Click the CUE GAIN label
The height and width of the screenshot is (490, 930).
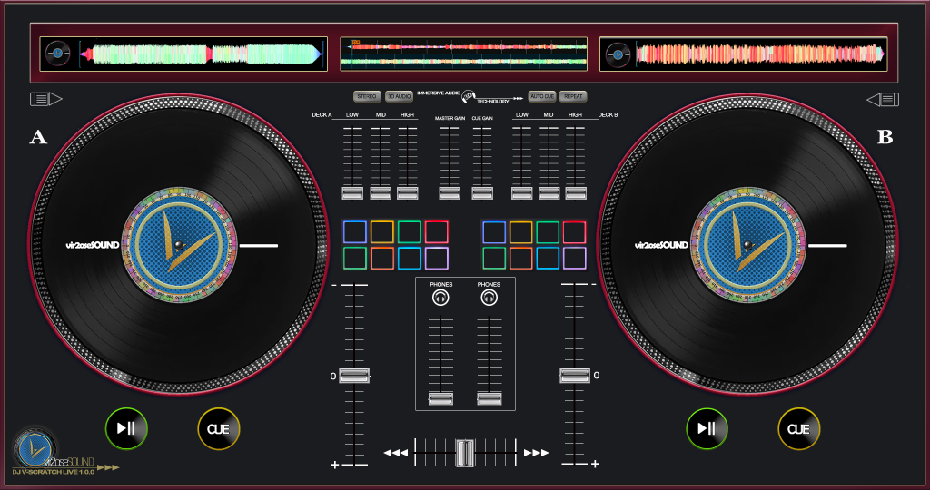(x=482, y=119)
